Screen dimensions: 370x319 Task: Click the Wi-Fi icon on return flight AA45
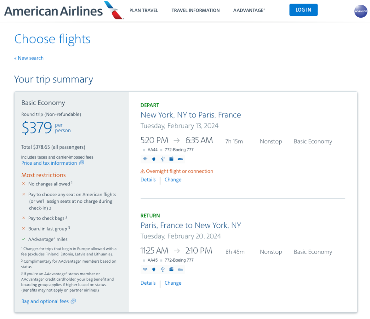(x=145, y=269)
